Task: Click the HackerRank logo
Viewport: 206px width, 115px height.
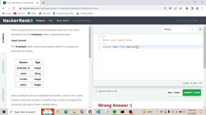Action: 18,20
